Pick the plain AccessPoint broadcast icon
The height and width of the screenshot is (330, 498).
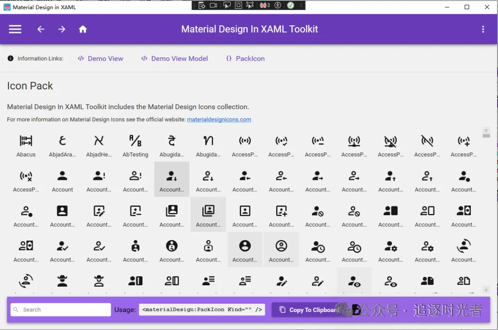point(245,145)
